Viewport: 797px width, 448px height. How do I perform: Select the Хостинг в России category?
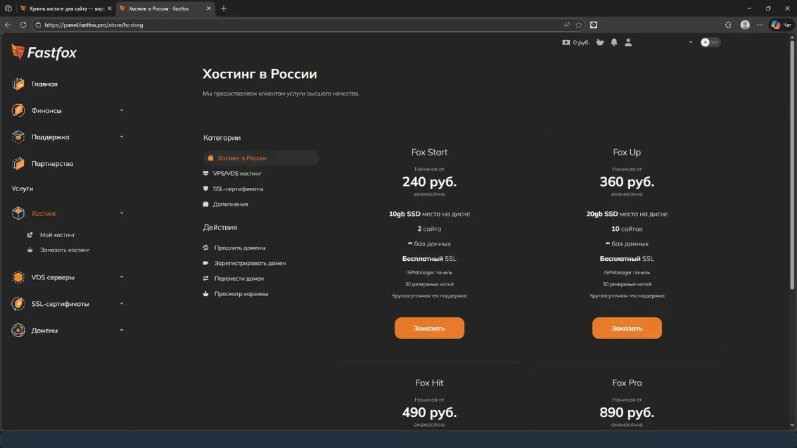[x=242, y=158]
